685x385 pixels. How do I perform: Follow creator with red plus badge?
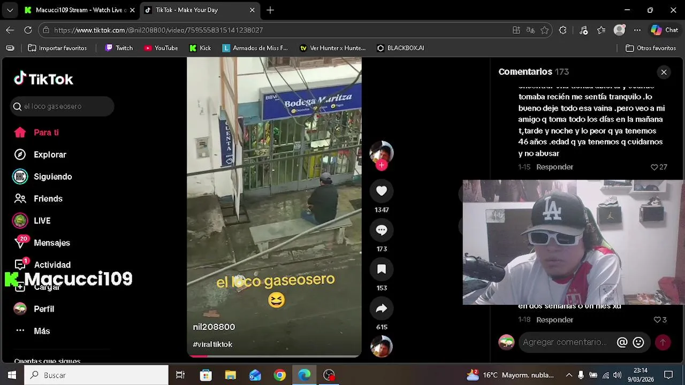pyautogui.click(x=382, y=165)
